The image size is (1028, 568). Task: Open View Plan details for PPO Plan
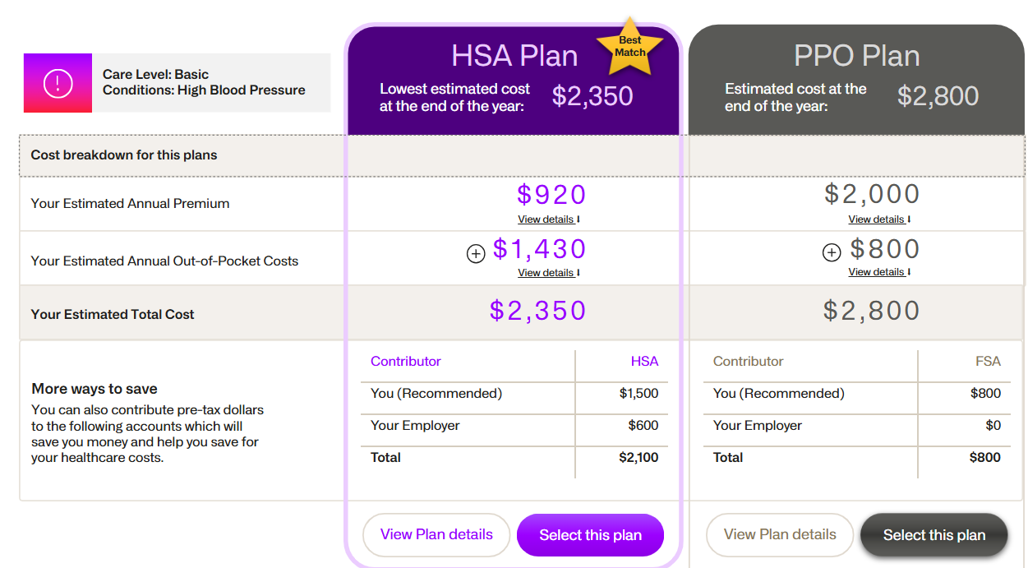point(780,535)
